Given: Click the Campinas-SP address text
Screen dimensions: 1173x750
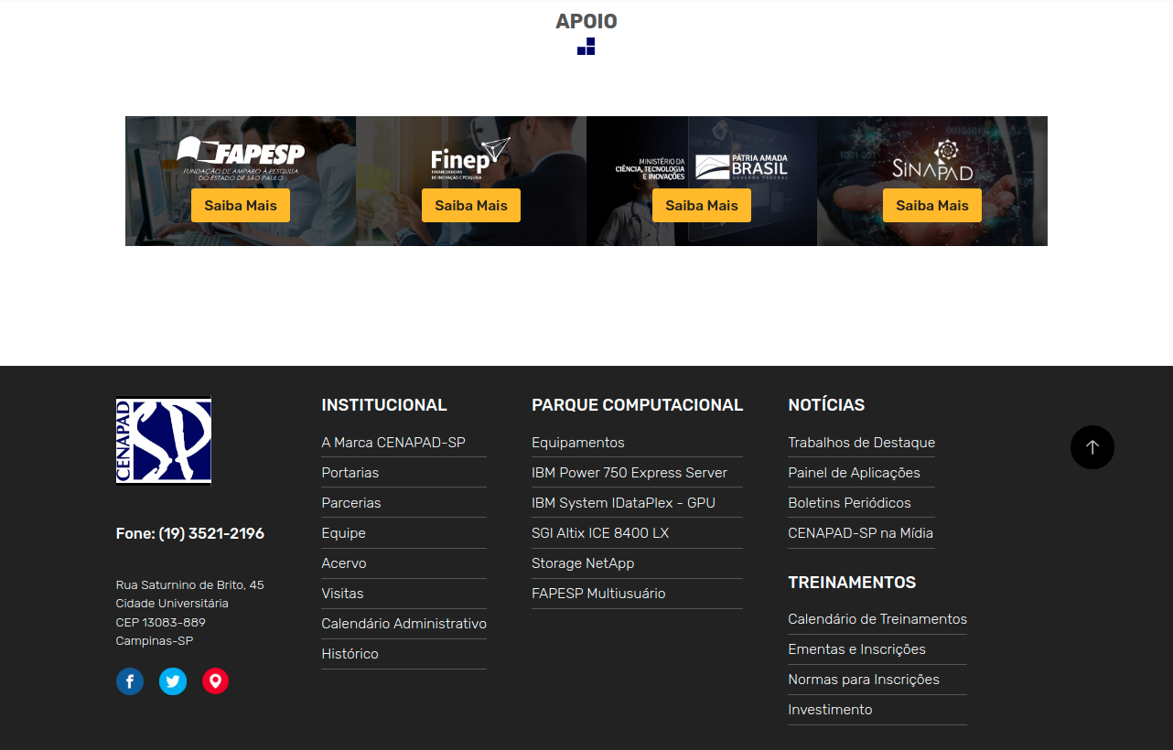Looking at the screenshot, I should pyautogui.click(x=155, y=641).
